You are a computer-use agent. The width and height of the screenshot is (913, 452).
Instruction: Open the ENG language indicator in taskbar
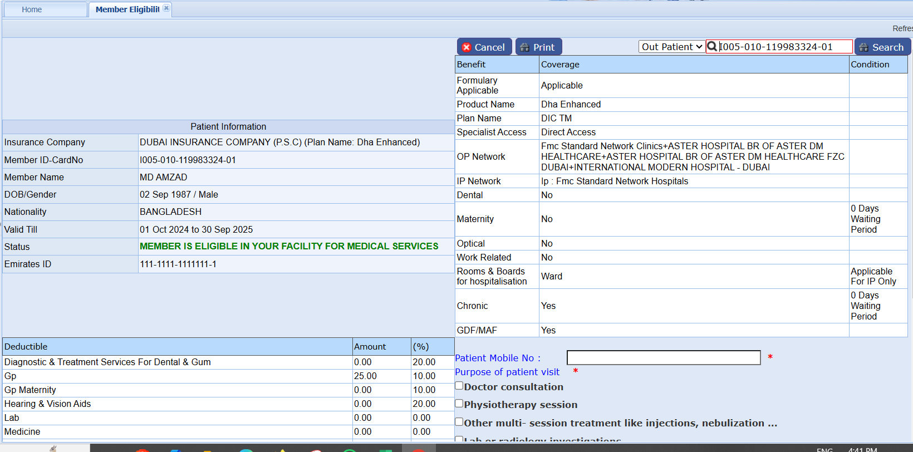tap(824, 449)
